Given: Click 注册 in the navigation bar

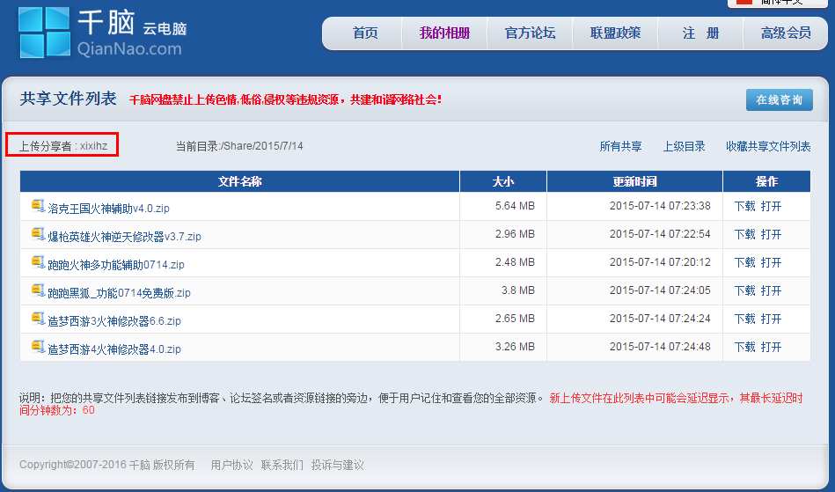Looking at the screenshot, I should point(700,33).
